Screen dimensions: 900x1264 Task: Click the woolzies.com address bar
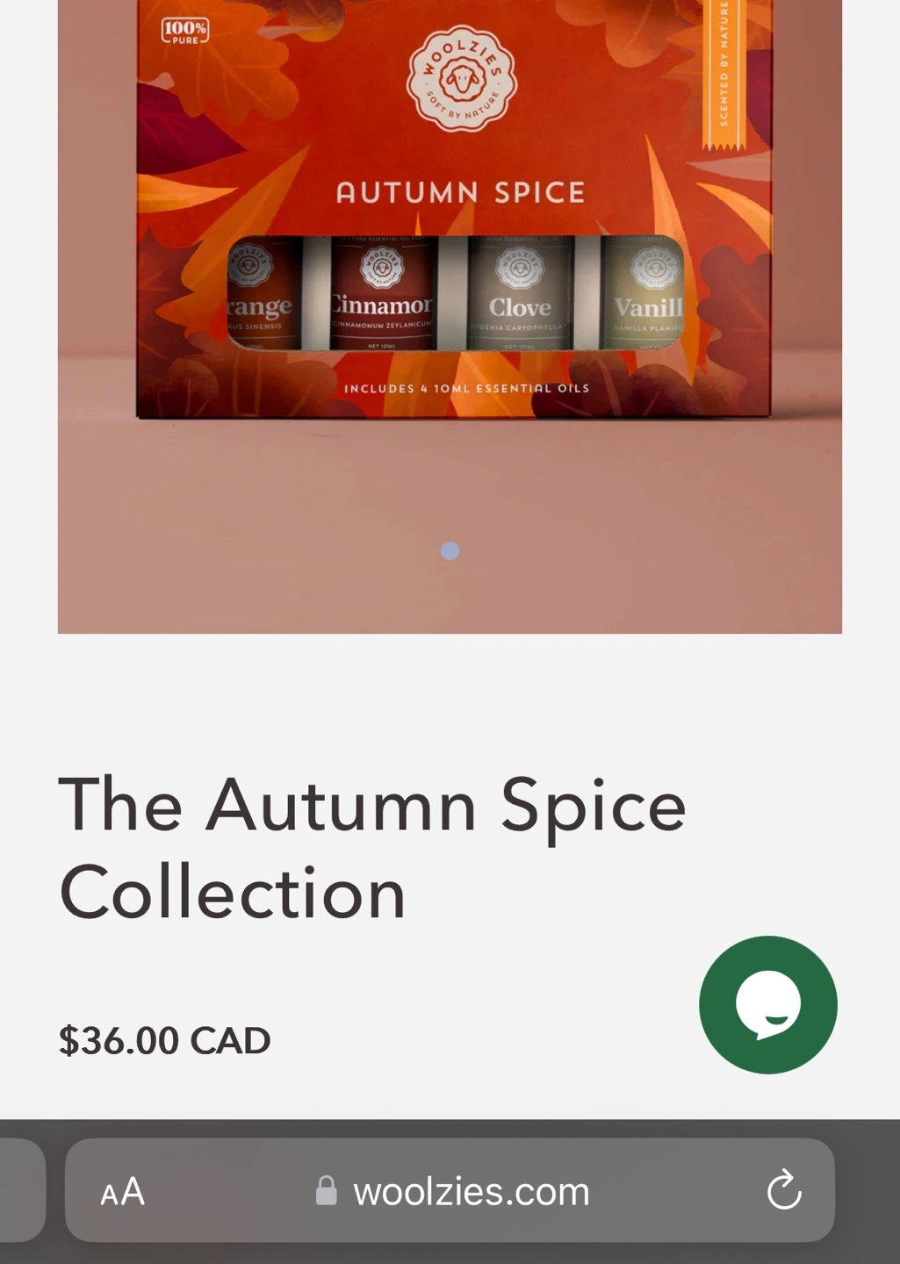(x=450, y=1190)
